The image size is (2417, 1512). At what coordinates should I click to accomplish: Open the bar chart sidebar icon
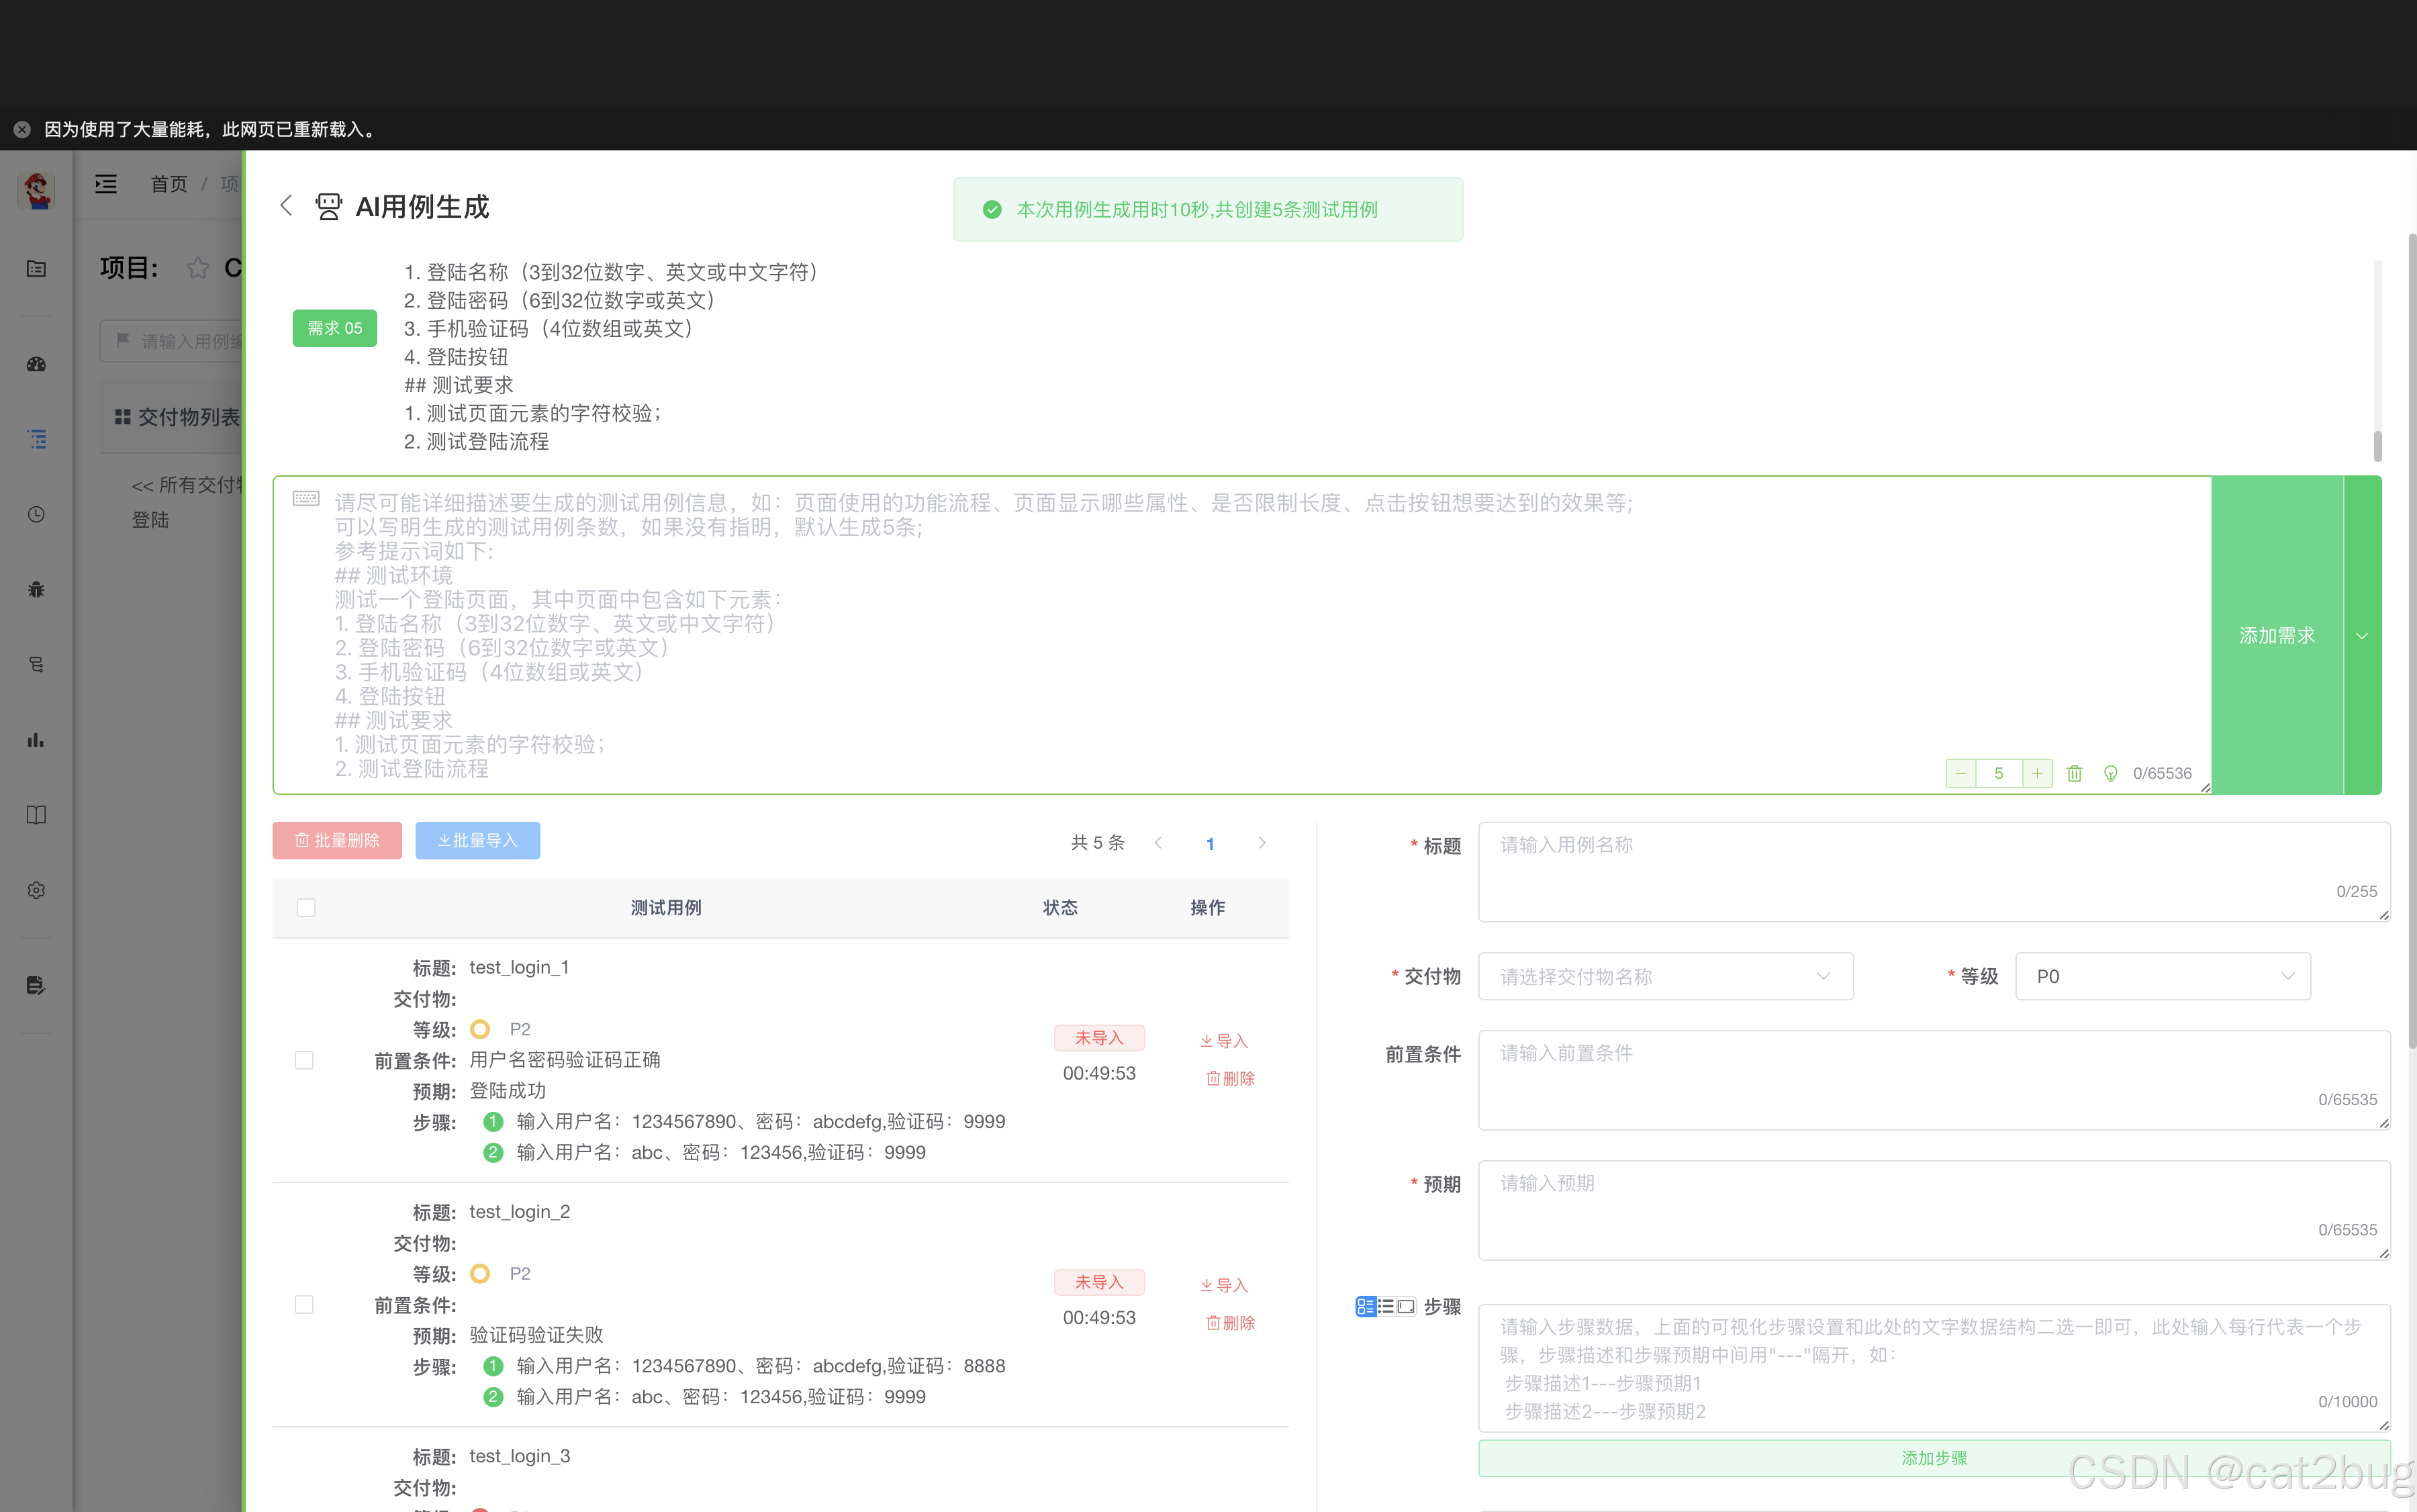pos(36,740)
